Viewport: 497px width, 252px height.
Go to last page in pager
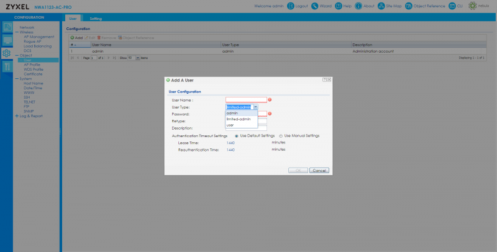[114, 58]
